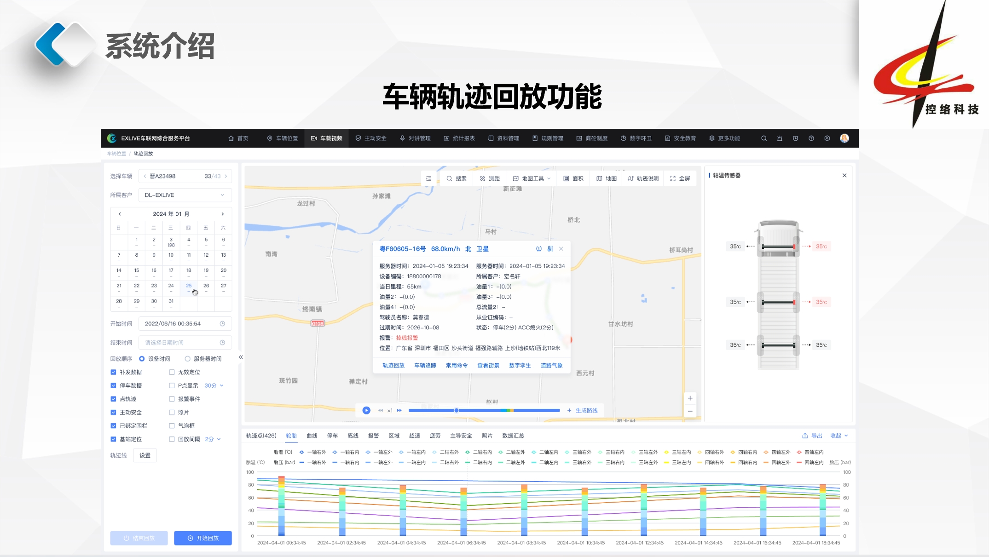Click the settings gear icon in navbar
This screenshot has width=989, height=557.
click(x=827, y=138)
